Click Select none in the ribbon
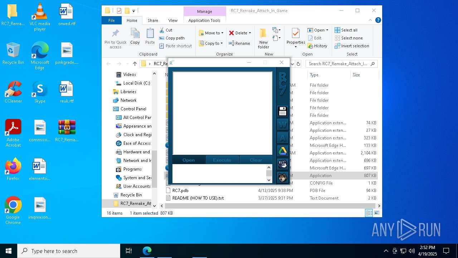458x258 pixels. click(349, 38)
